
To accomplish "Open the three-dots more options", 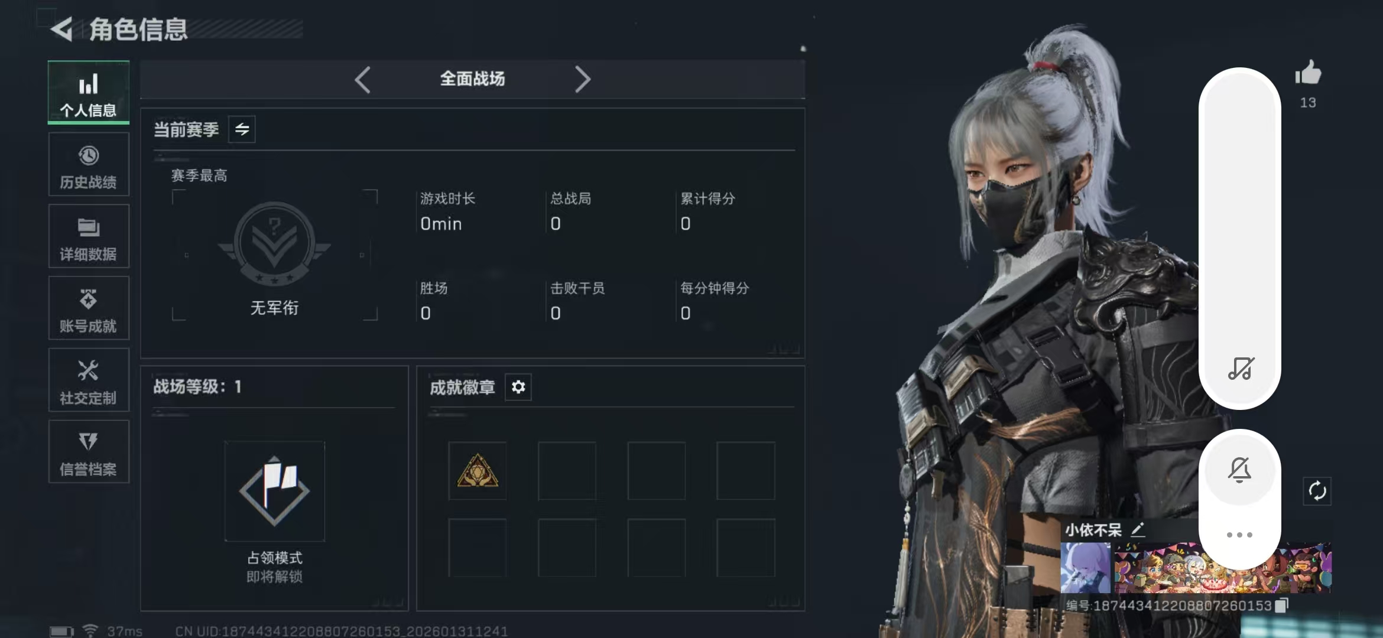I will (x=1239, y=535).
